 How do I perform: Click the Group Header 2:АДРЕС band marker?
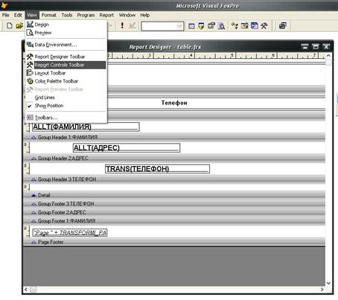click(x=34, y=159)
